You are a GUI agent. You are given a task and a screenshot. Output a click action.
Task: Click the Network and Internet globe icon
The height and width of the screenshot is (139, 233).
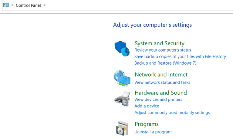(x=122, y=78)
